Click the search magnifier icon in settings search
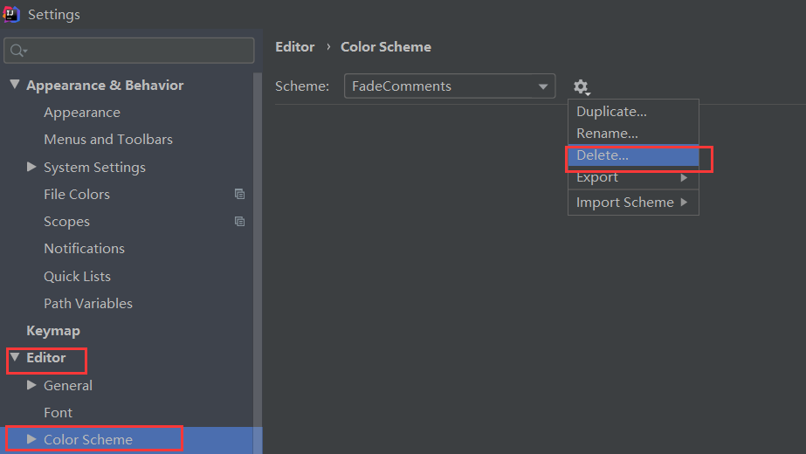 [x=18, y=51]
